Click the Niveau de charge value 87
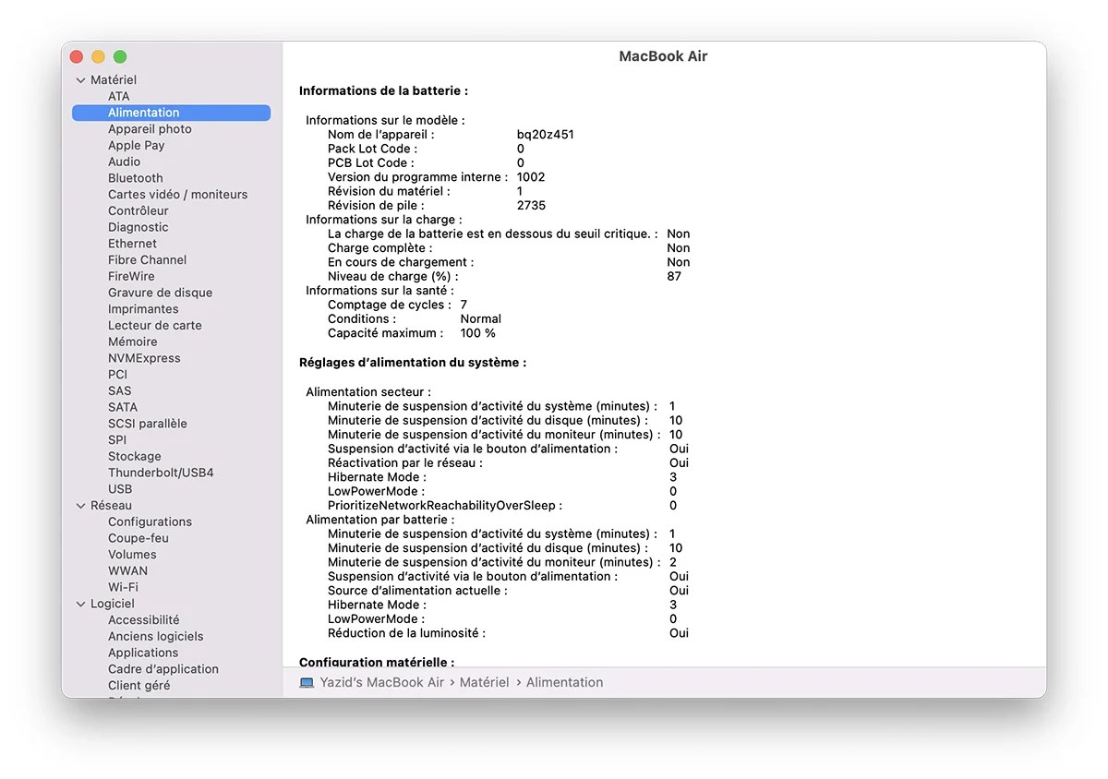The image size is (1108, 779). 674,276
